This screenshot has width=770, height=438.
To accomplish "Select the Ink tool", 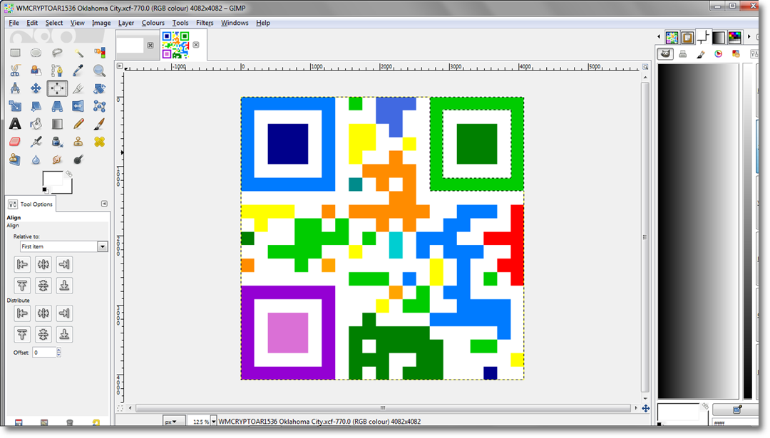I will pyautogui.click(x=57, y=142).
